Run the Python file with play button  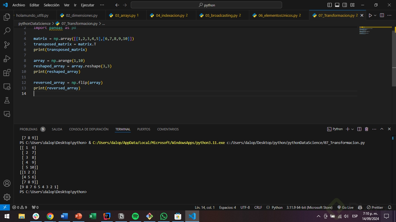(370, 15)
